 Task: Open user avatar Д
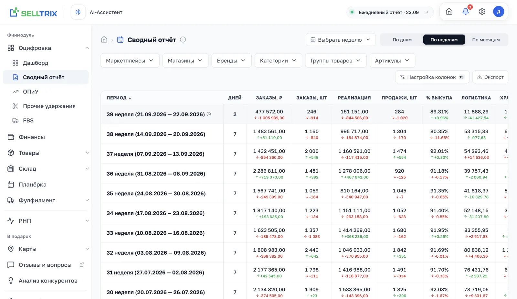[x=499, y=12]
